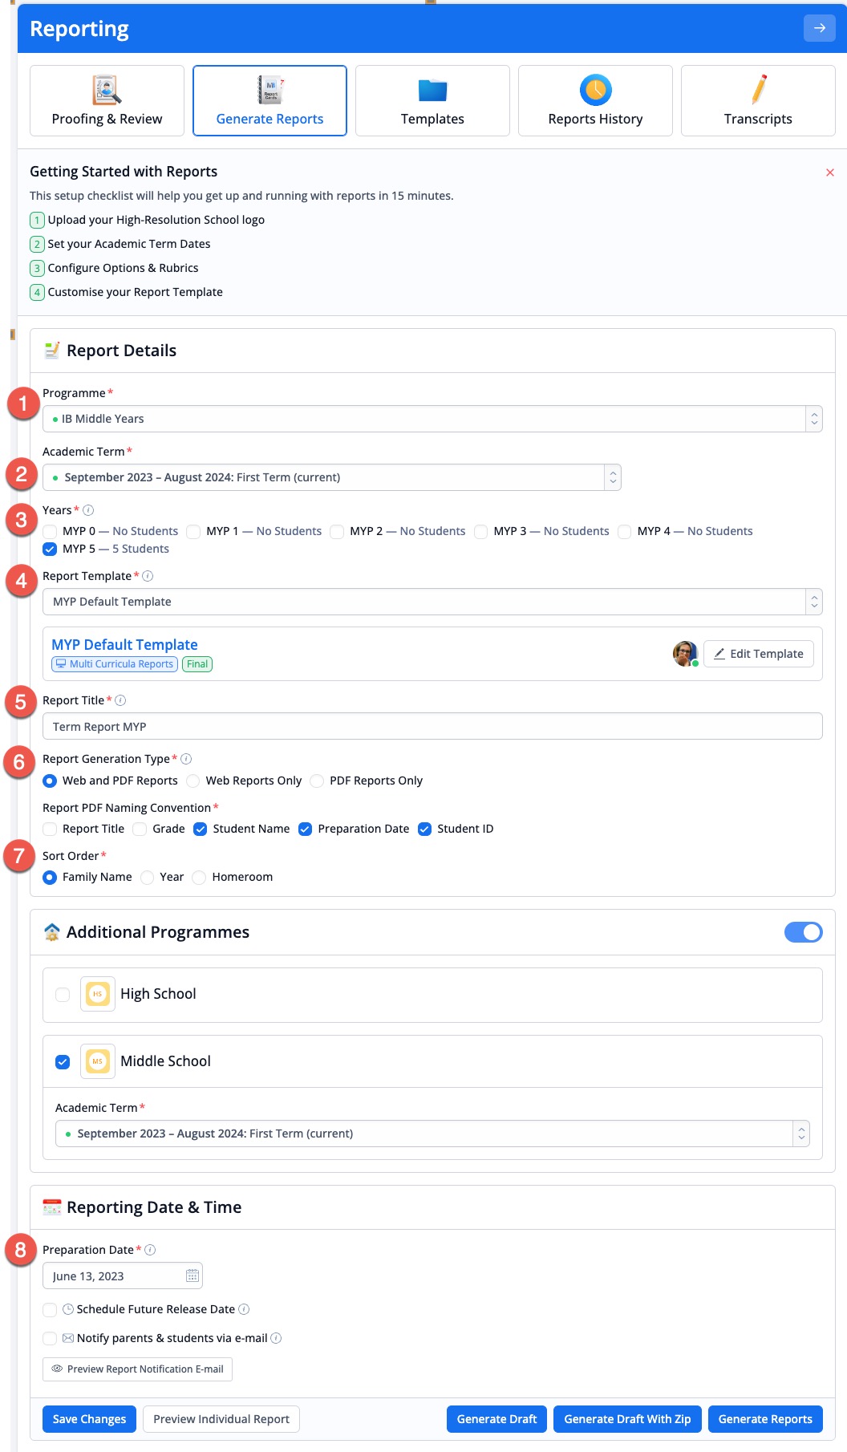Select PDF Reports Only radio button

coord(317,781)
